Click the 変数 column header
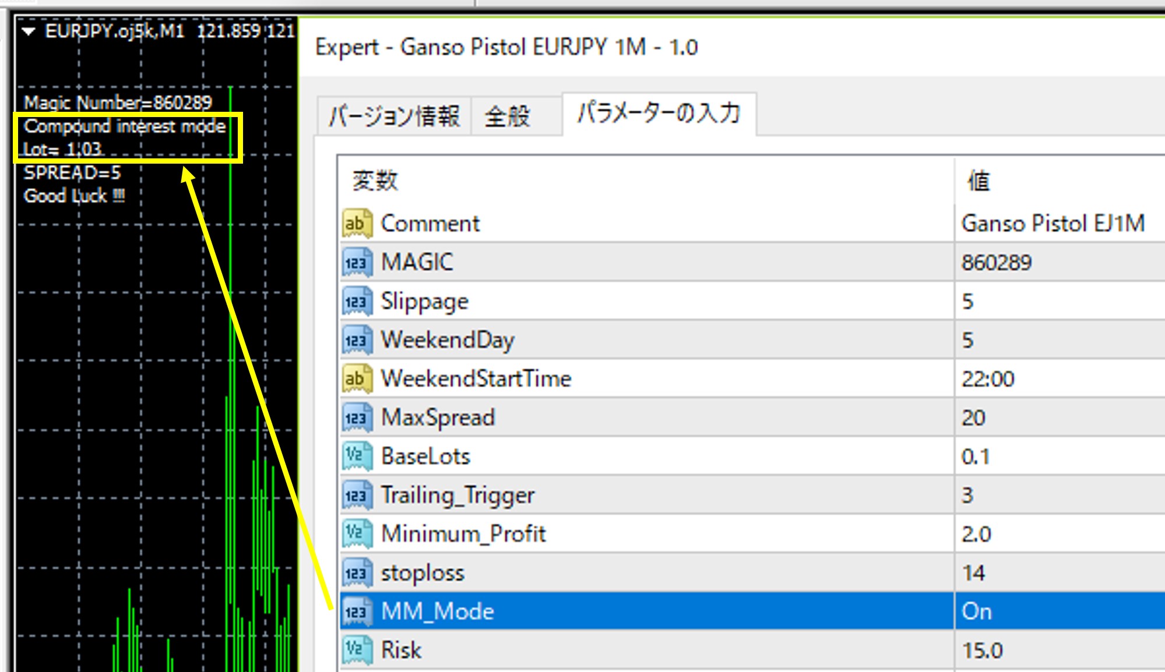The height and width of the screenshot is (672, 1165). pos(375,181)
